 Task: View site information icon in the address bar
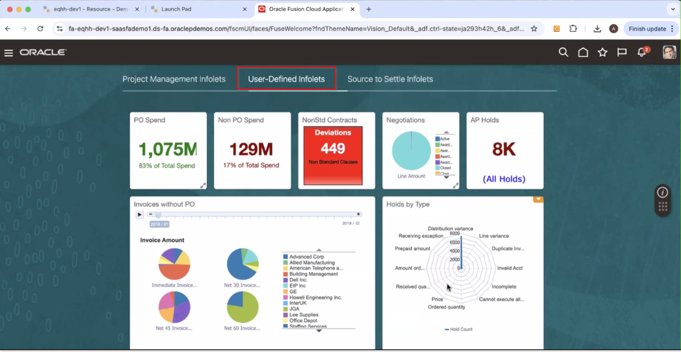60,29
